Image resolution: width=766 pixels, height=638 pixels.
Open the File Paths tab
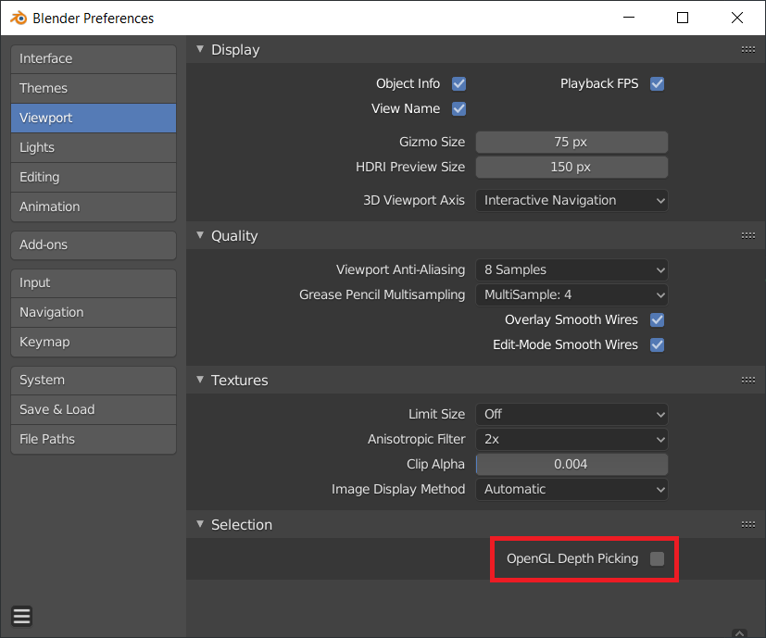point(94,439)
